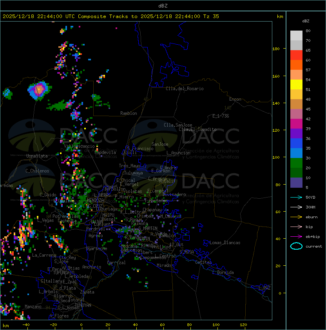326x330 pixels.
Task: Click the Lomas_Blancas map label
Action: point(225,243)
